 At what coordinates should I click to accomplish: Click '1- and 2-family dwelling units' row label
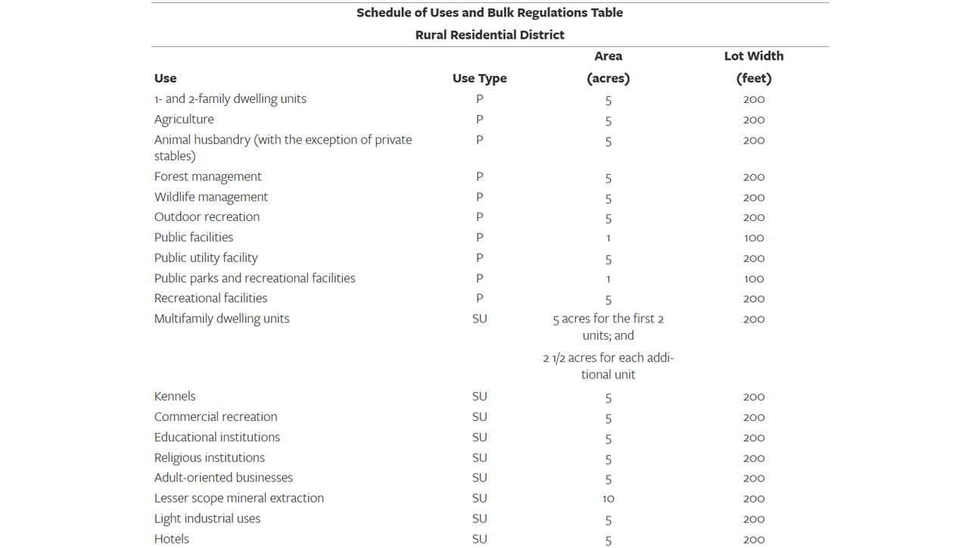point(230,99)
